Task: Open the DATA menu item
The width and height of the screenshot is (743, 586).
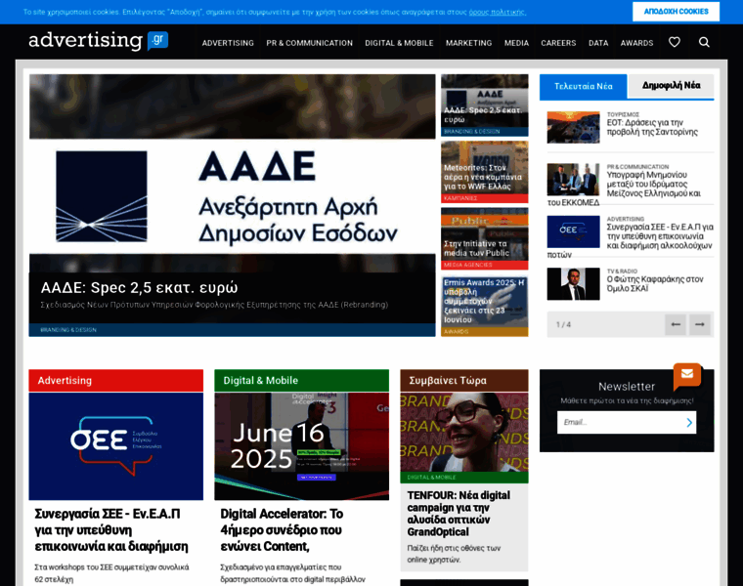Action: tap(598, 43)
